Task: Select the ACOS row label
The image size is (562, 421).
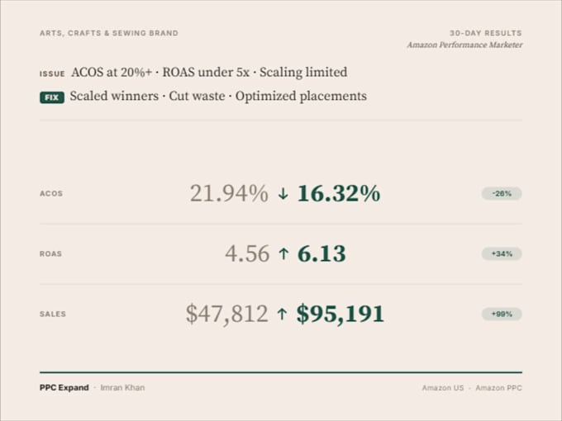Action: [x=51, y=194]
